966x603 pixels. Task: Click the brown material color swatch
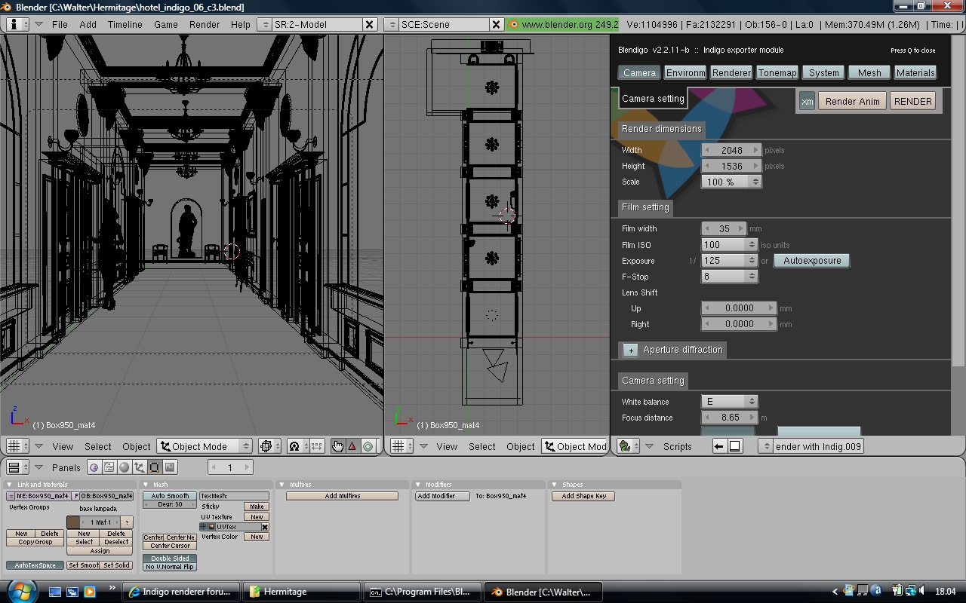pyautogui.click(x=73, y=522)
